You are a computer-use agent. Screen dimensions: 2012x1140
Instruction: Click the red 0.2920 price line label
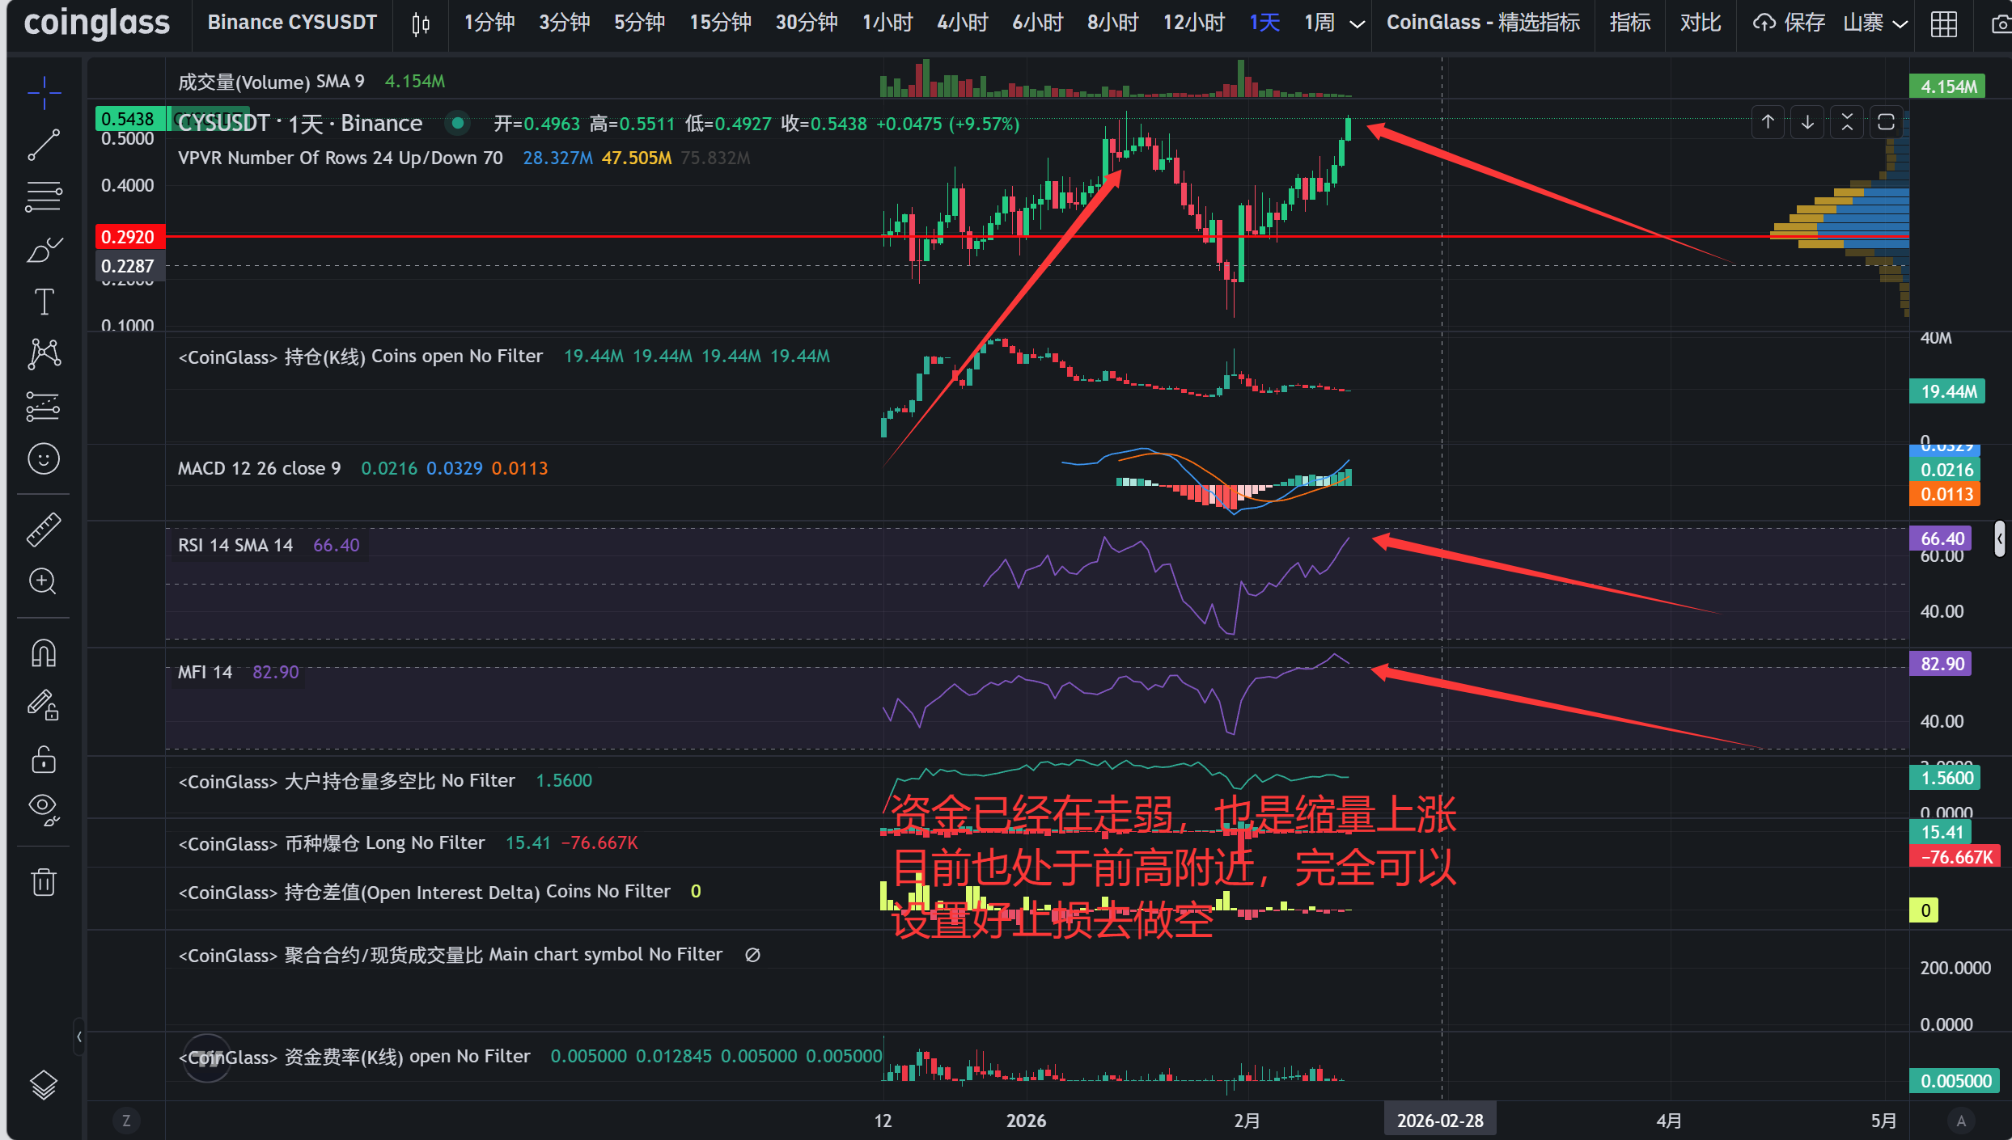pos(129,237)
